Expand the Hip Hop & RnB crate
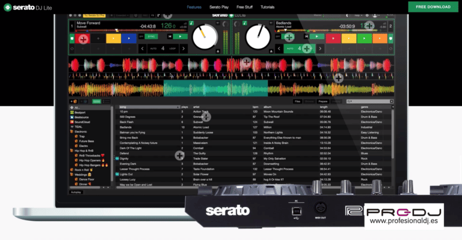The height and width of the screenshot is (240, 462). click(x=82, y=151)
